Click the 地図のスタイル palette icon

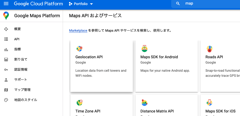[x=6, y=100]
